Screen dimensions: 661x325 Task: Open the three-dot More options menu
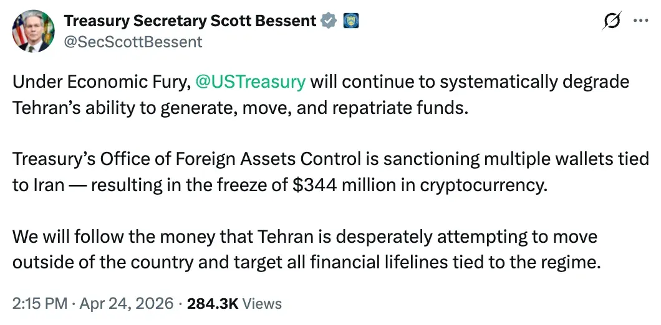[x=640, y=21]
